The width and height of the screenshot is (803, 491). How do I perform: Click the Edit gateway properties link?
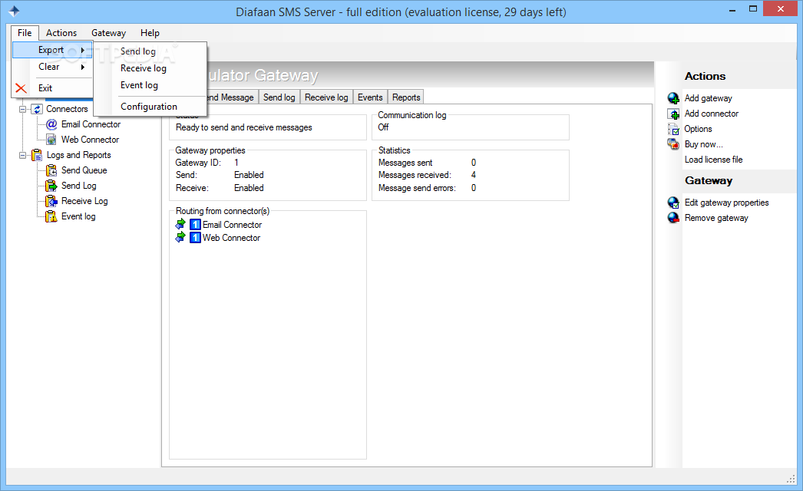pos(727,203)
